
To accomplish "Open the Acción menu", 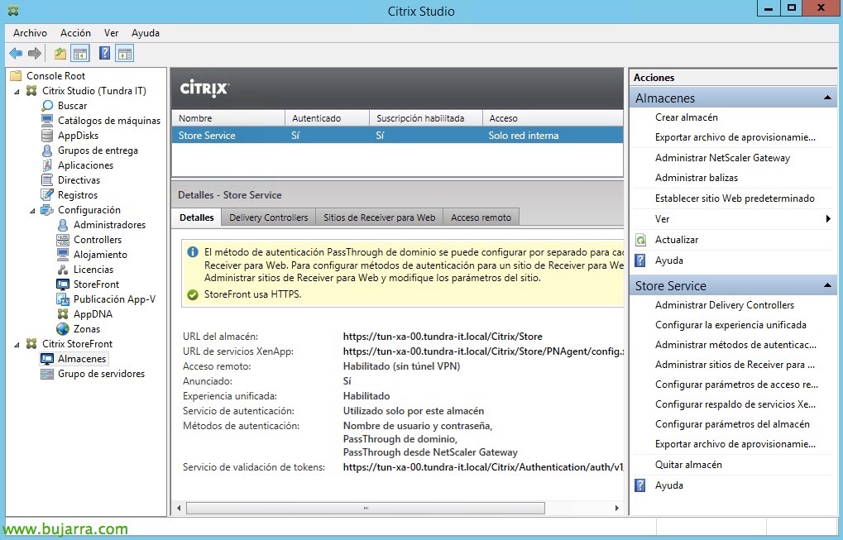I will coord(76,33).
